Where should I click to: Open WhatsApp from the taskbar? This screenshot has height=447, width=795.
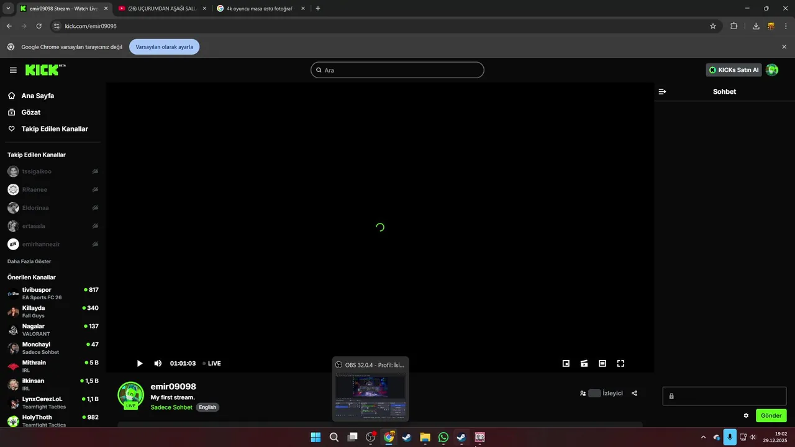click(443, 437)
